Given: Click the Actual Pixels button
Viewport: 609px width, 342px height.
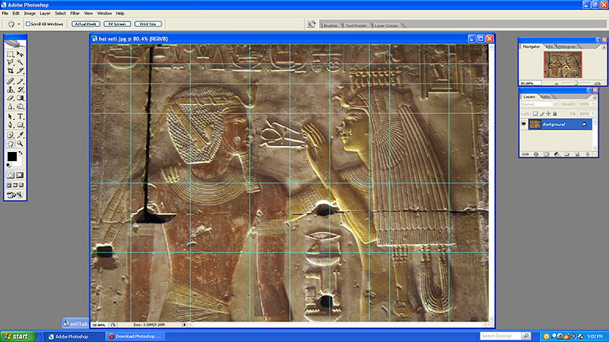Looking at the screenshot, I should click(x=84, y=24).
